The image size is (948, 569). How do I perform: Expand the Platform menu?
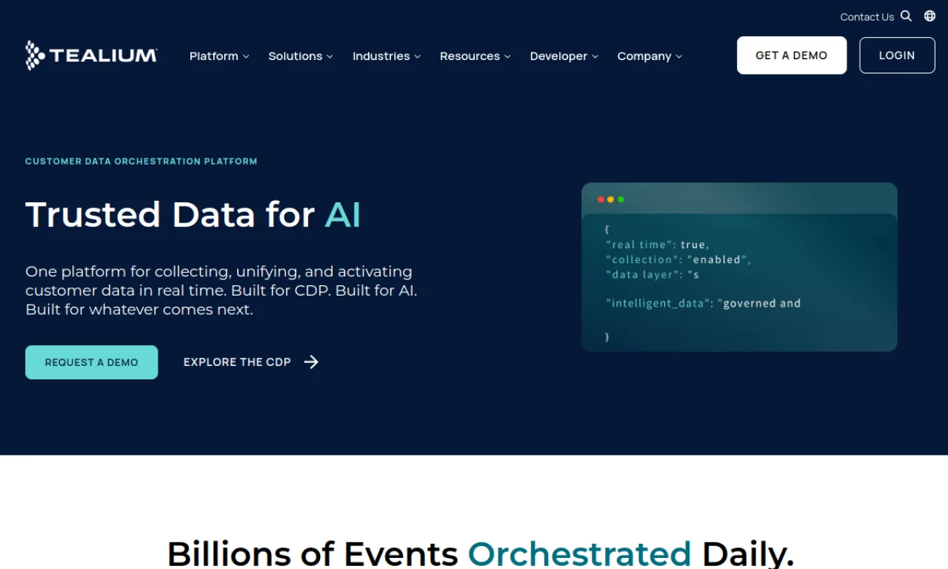point(219,56)
